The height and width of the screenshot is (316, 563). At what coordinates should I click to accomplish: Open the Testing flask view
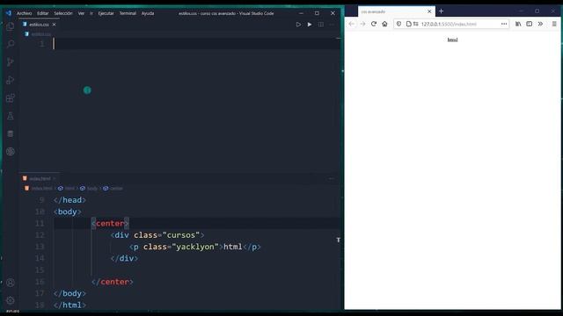tap(11, 116)
